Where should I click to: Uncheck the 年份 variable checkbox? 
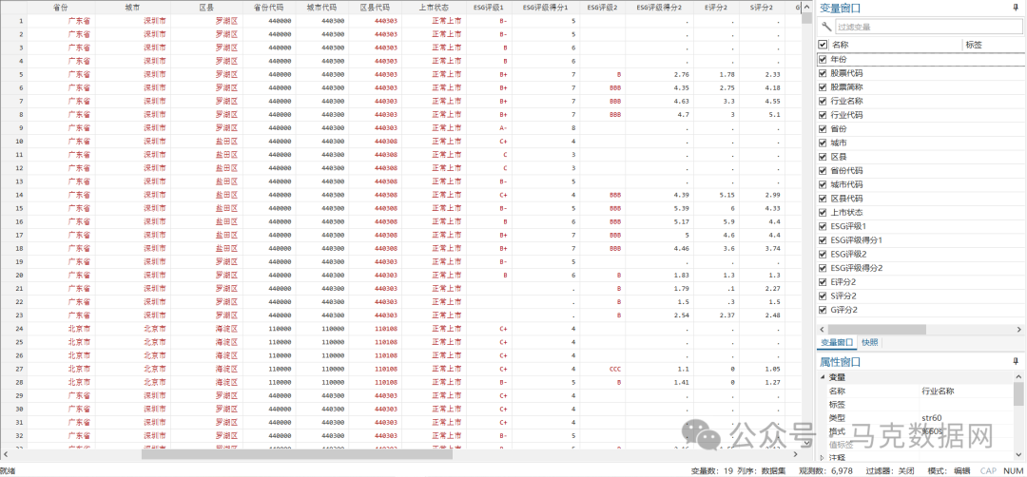pos(824,59)
